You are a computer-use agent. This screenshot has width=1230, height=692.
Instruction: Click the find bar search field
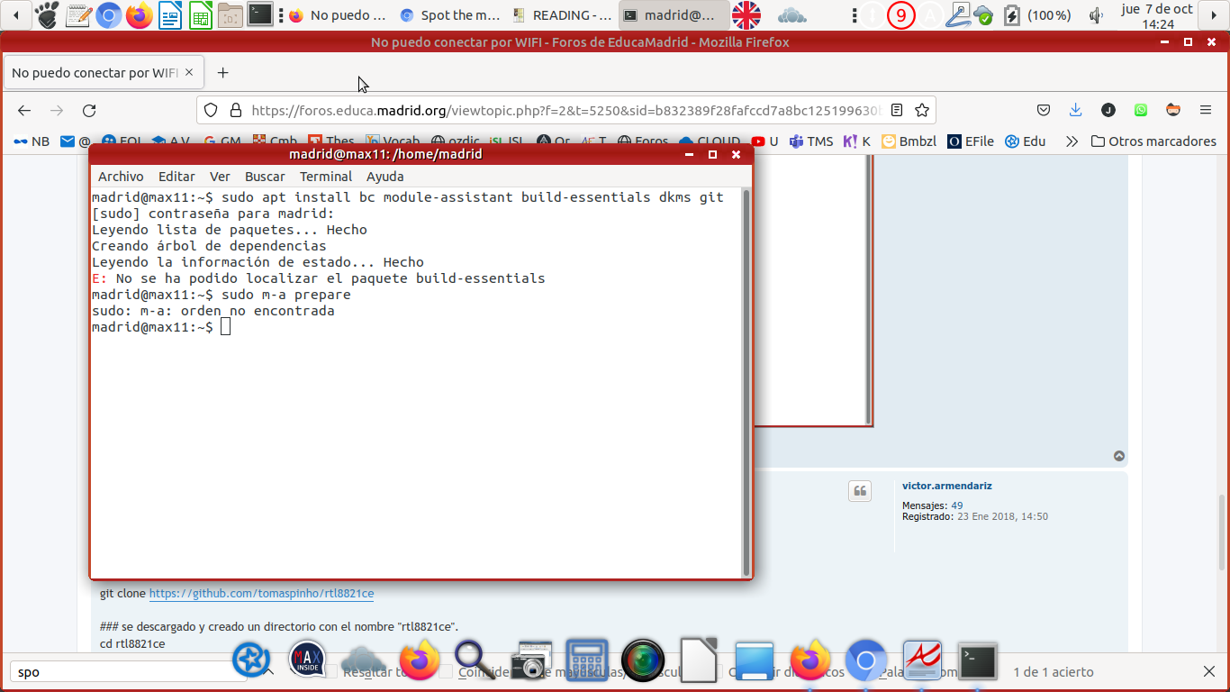[x=126, y=672]
